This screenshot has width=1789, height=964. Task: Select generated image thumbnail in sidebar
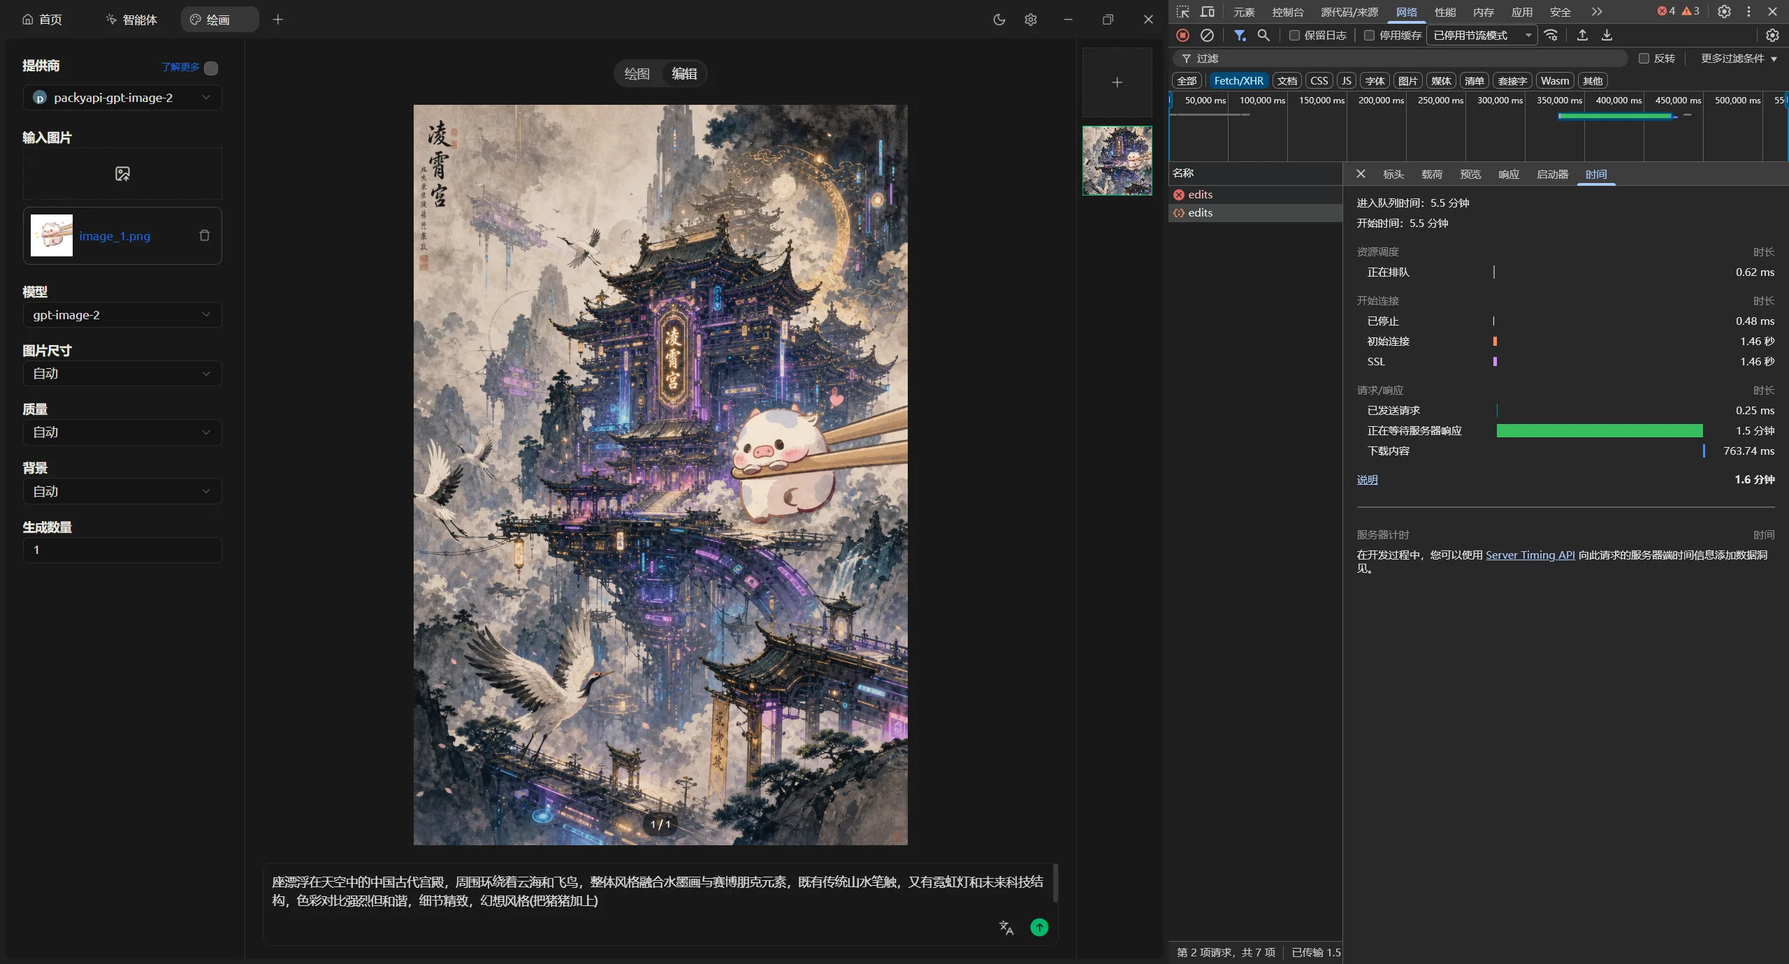[x=1117, y=161]
